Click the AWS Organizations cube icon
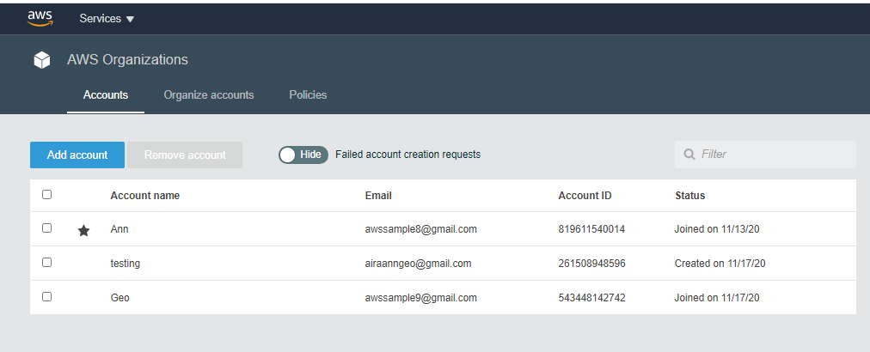 click(41, 60)
